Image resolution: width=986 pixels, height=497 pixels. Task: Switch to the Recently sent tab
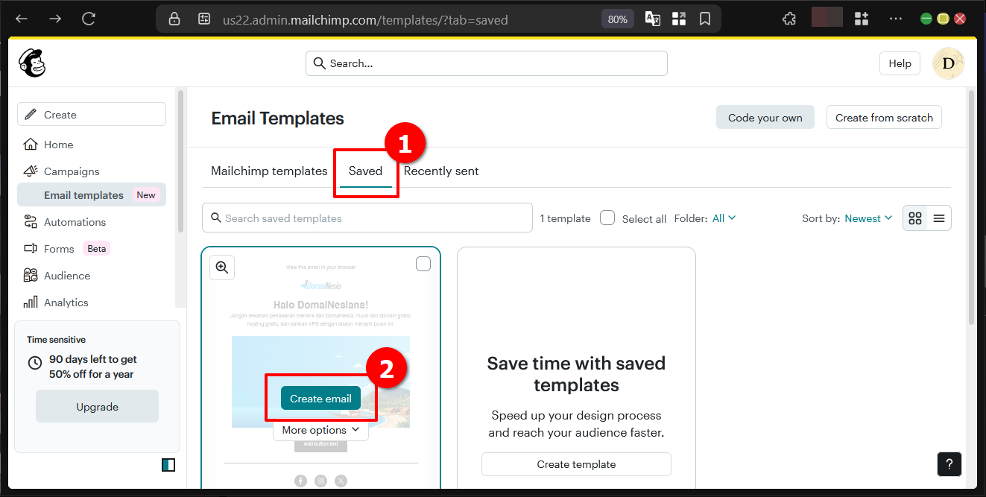pos(440,171)
